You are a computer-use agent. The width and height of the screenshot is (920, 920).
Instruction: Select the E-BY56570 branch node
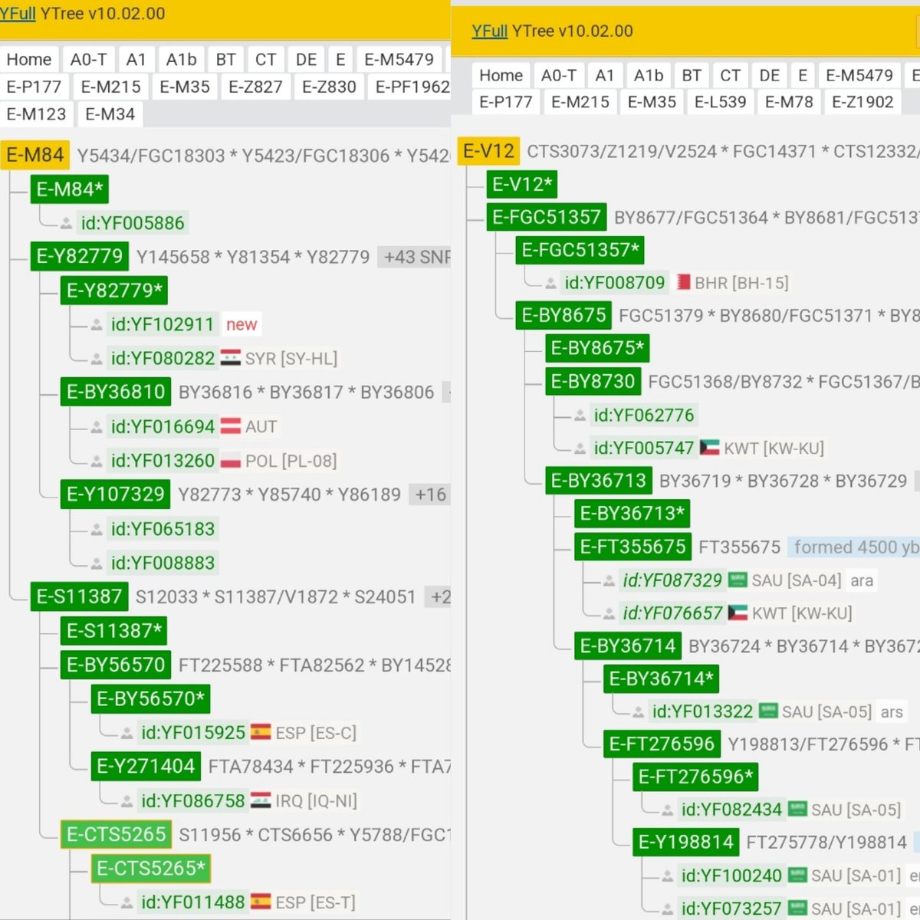(x=116, y=665)
